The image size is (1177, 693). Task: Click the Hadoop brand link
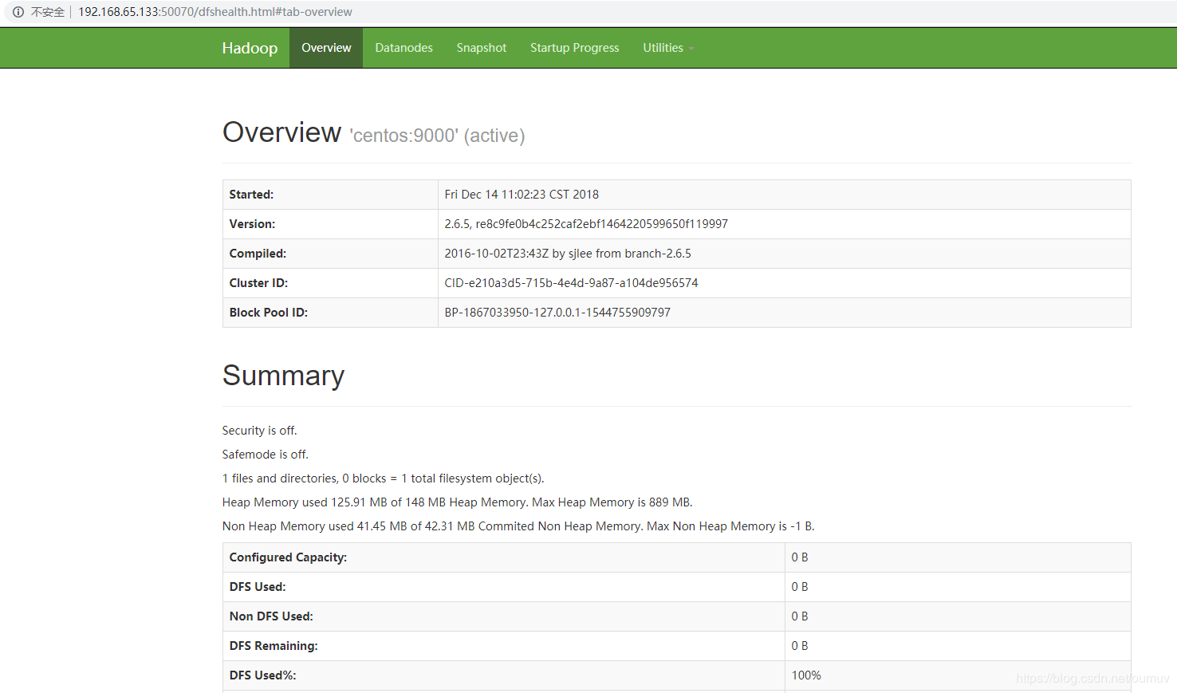coord(250,48)
